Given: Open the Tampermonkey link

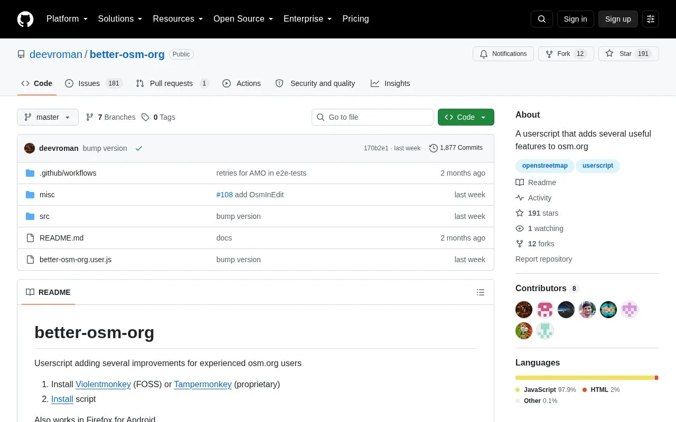Looking at the screenshot, I should pos(203,384).
